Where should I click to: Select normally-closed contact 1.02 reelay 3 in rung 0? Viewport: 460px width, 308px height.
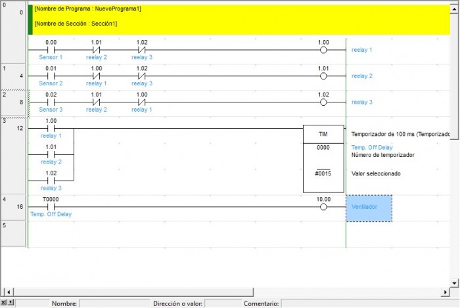click(142, 50)
